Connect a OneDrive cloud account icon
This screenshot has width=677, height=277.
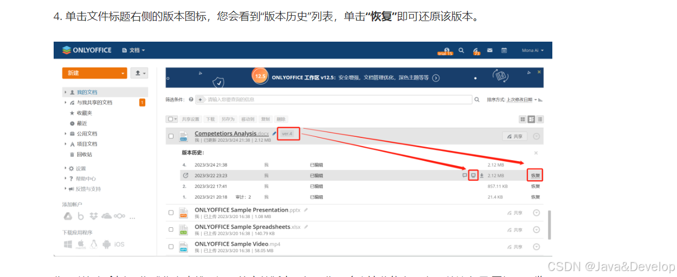[x=107, y=216]
